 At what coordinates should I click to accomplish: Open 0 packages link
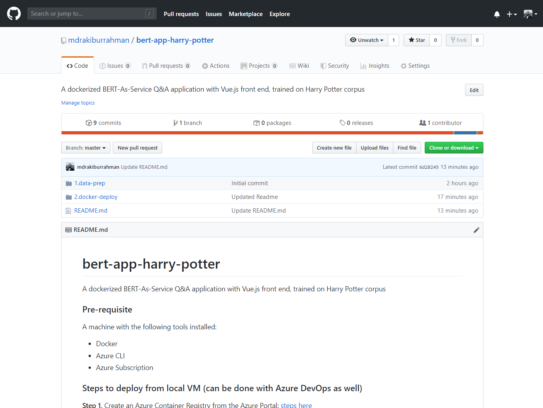coord(272,123)
